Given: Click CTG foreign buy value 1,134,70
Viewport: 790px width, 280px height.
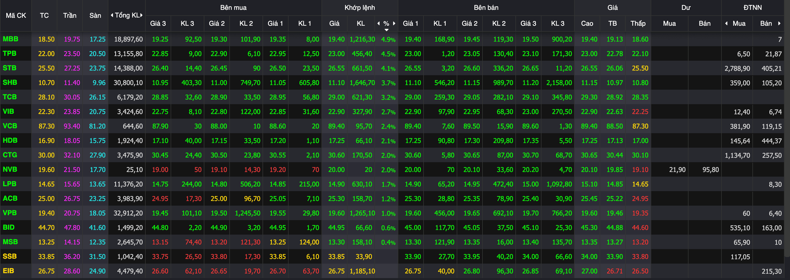Looking at the screenshot, I should coord(737,155).
